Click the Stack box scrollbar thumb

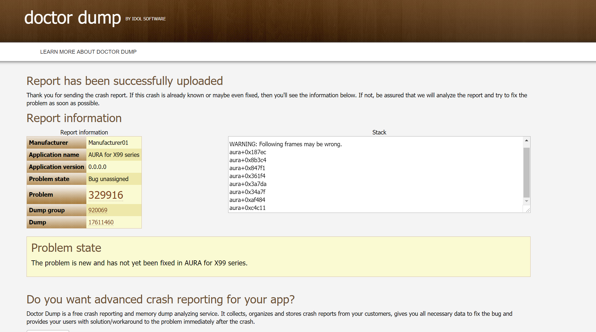(x=526, y=172)
